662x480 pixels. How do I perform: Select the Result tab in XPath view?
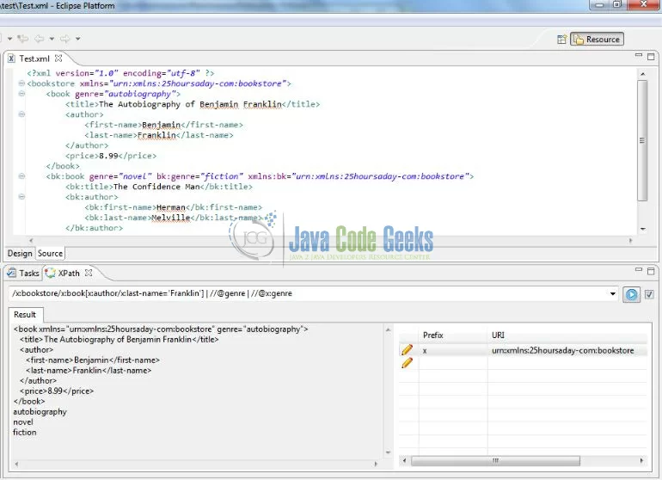pyautogui.click(x=25, y=315)
